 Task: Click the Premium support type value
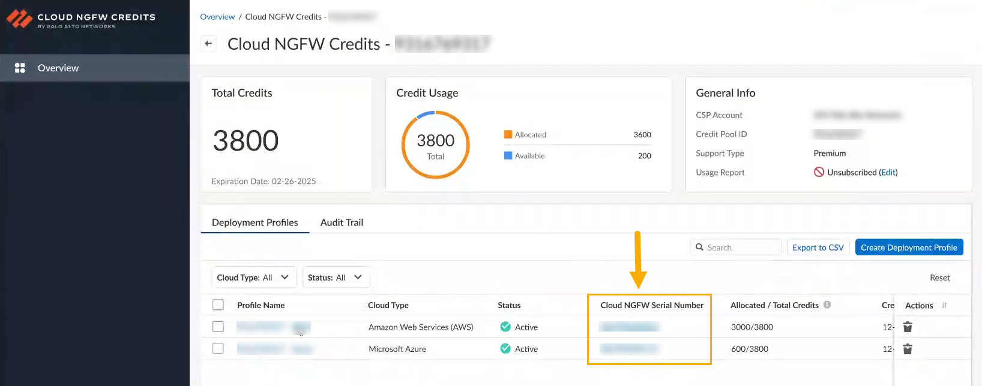[x=830, y=153]
